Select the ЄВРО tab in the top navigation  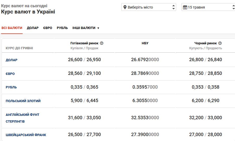(x=48, y=28)
